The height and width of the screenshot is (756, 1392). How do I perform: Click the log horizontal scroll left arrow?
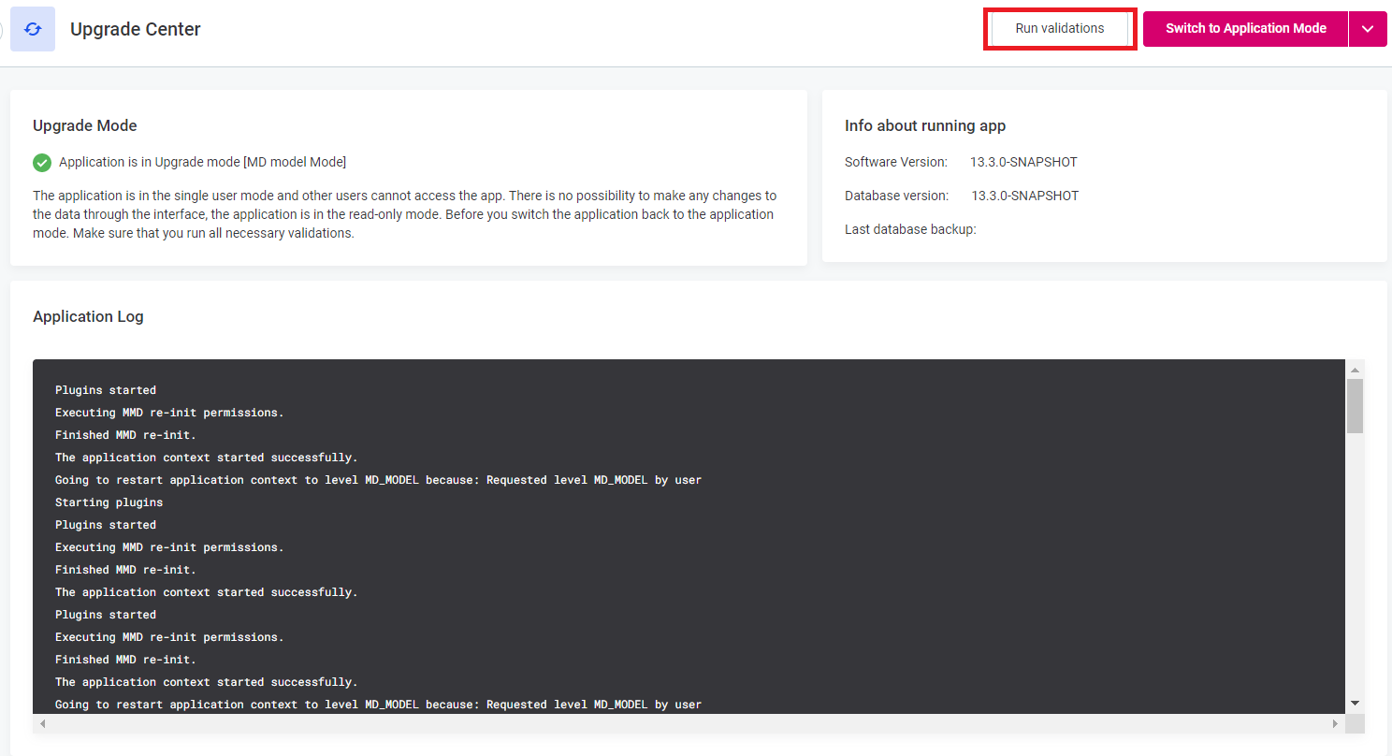click(42, 724)
